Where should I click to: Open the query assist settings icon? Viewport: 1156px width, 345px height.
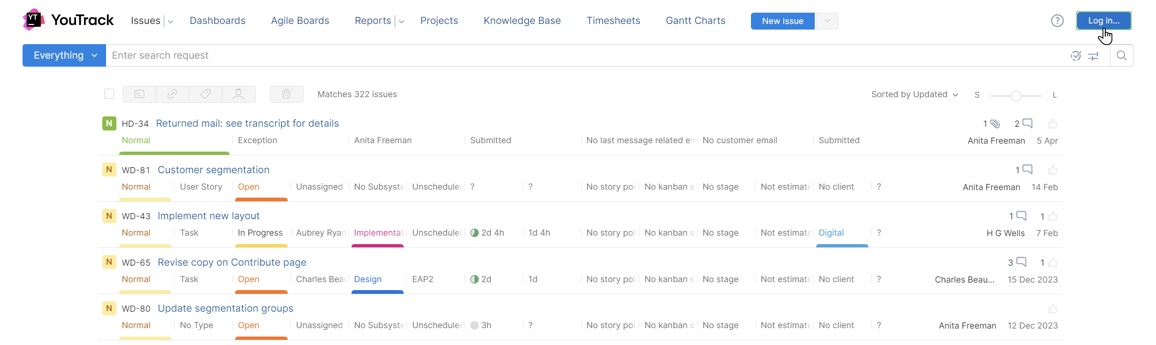1094,56
